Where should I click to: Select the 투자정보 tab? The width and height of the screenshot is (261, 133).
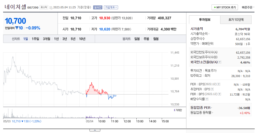click(205, 20)
